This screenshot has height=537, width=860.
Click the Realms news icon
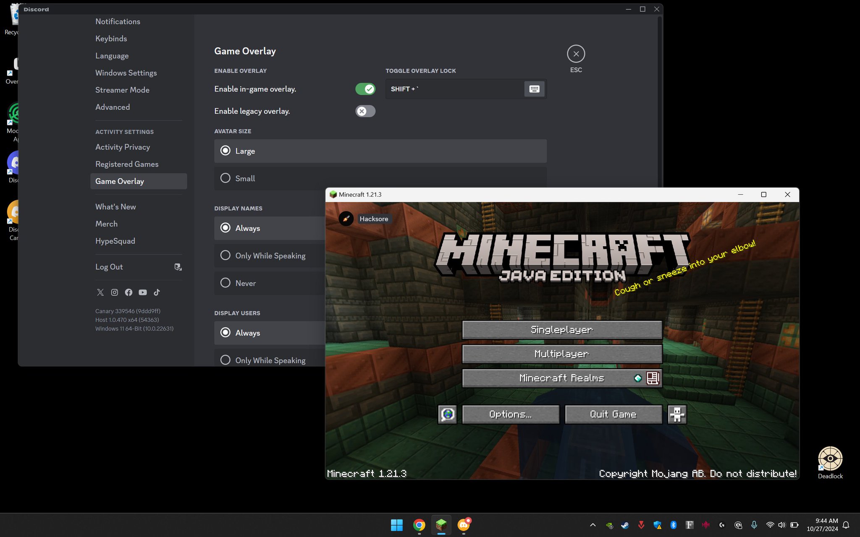653,378
